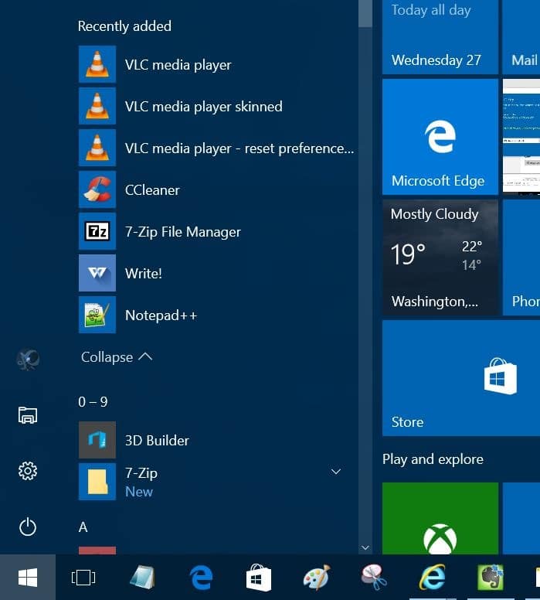Open the Phone tile
The width and height of the screenshot is (540, 600).
pyautogui.click(x=521, y=257)
